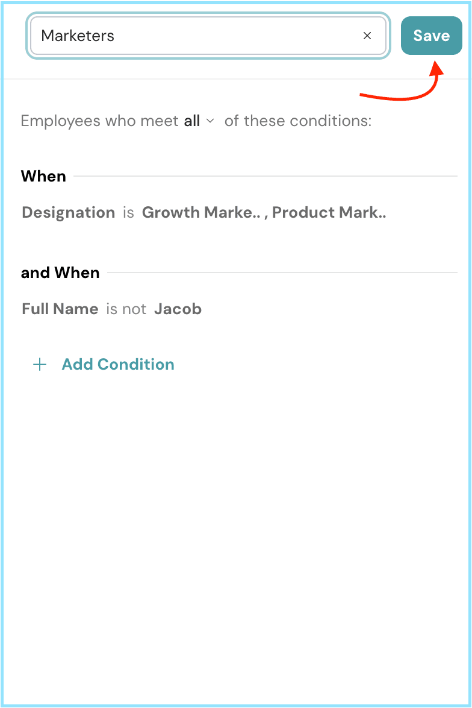Viewport: 472px width, 708px height.
Task: Click the "When" section heading
Action: pos(43,176)
